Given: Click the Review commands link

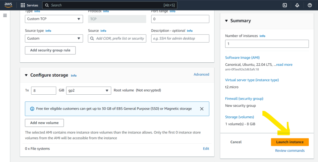Looking at the screenshot, I should (x=290, y=151).
